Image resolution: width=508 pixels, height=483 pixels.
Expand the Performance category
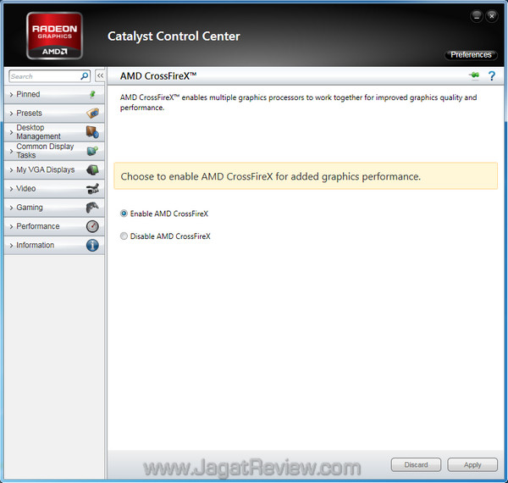tap(37, 226)
